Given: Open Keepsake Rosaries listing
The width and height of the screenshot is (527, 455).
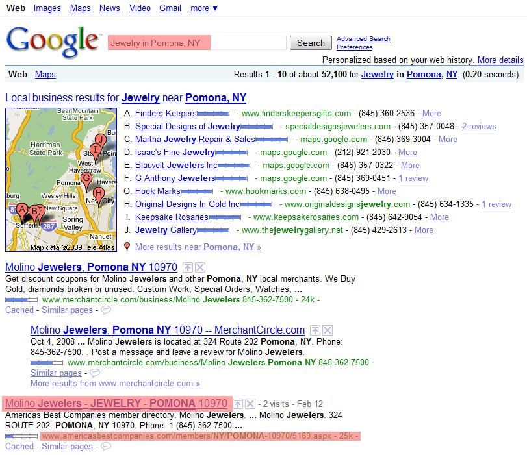Looking at the screenshot, I should pyautogui.click(x=172, y=217).
